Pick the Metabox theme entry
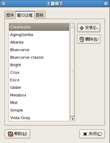The width and height of the screenshot is (110, 143). [39, 95]
